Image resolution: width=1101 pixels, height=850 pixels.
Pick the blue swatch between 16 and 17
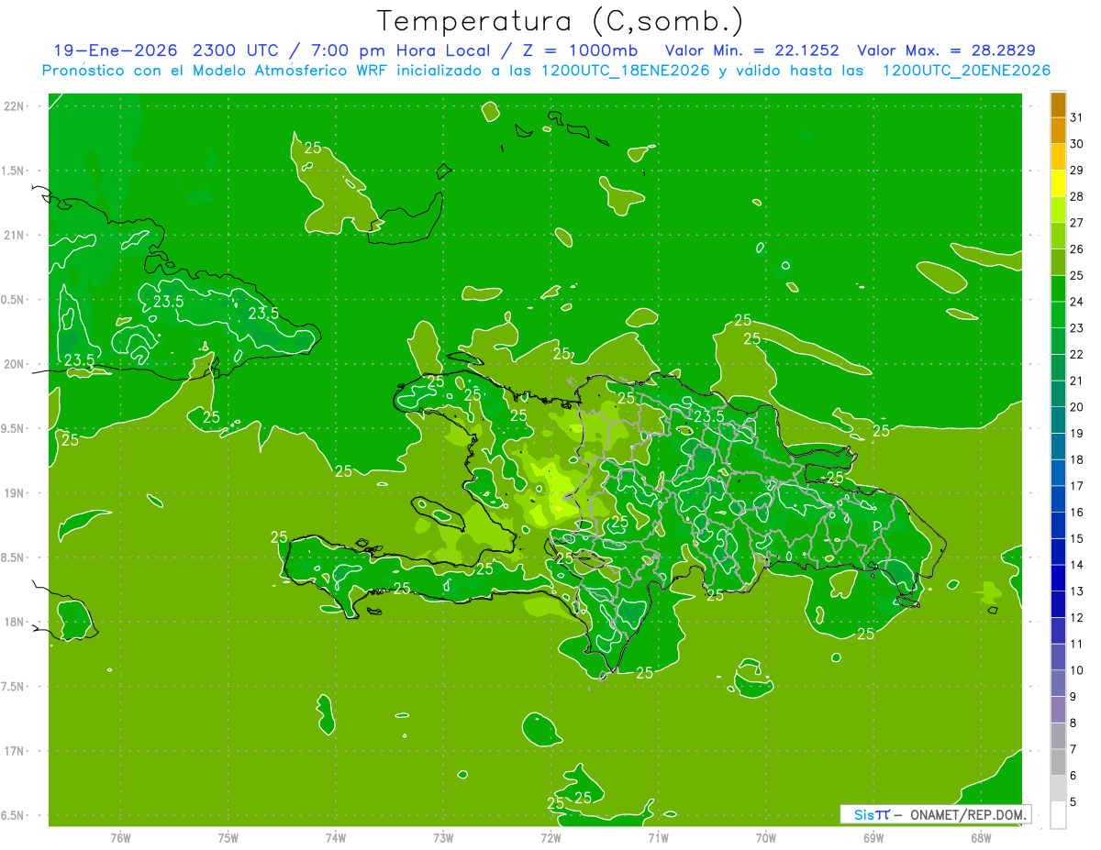(1058, 499)
